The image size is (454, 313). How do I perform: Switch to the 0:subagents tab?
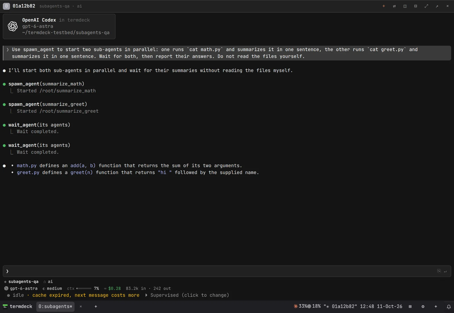[x=55, y=306]
